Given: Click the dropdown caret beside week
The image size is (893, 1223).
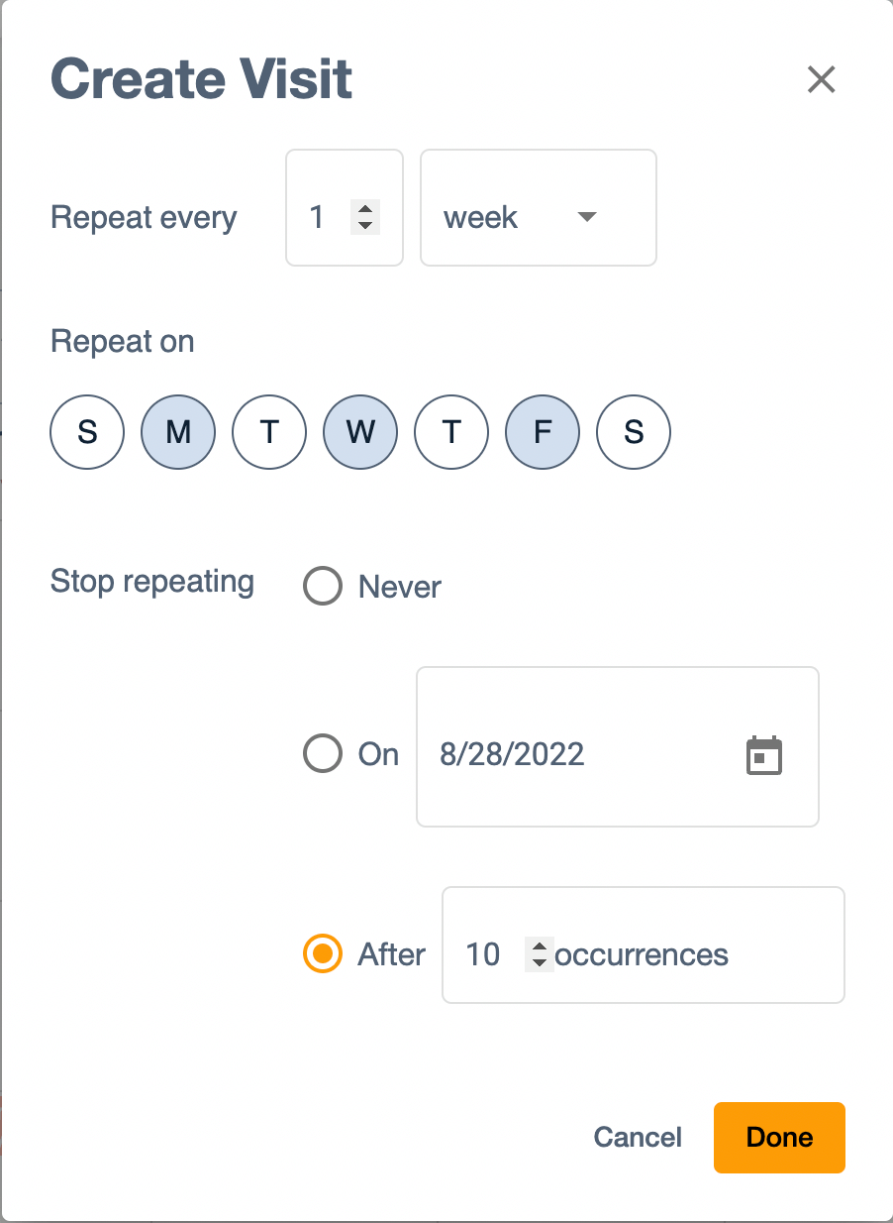Looking at the screenshot, I should [587, 218].
